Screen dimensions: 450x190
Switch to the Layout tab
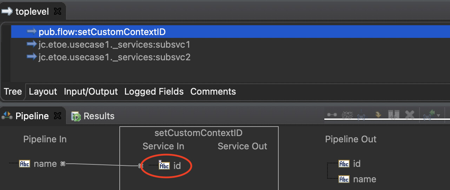[x=43, y=91]
